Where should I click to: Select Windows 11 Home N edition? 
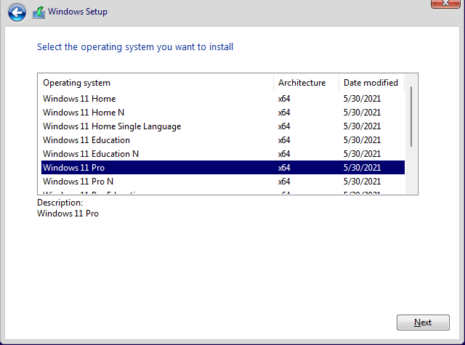click(84, 113)
